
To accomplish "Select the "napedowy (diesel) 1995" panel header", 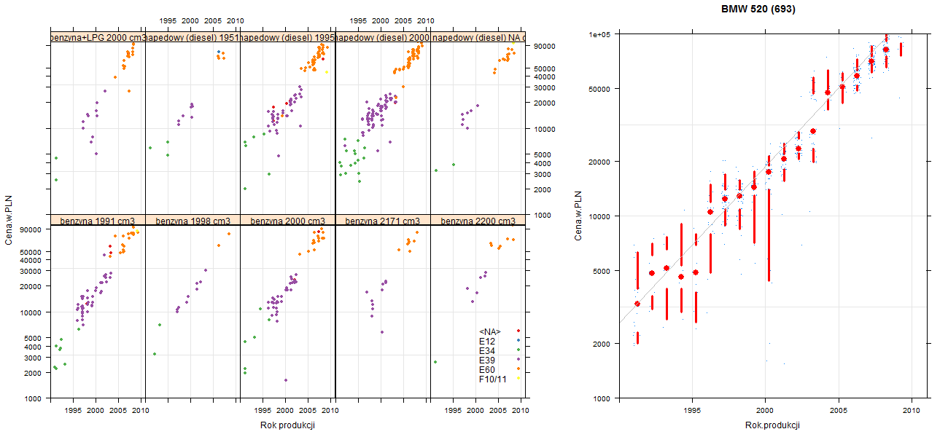I will tap(288, 37).
